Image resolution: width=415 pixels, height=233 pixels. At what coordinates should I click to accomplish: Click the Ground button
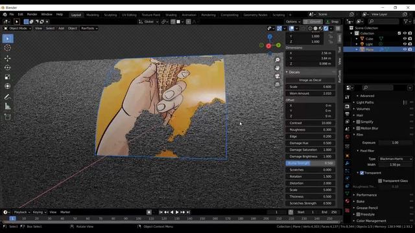313,21
